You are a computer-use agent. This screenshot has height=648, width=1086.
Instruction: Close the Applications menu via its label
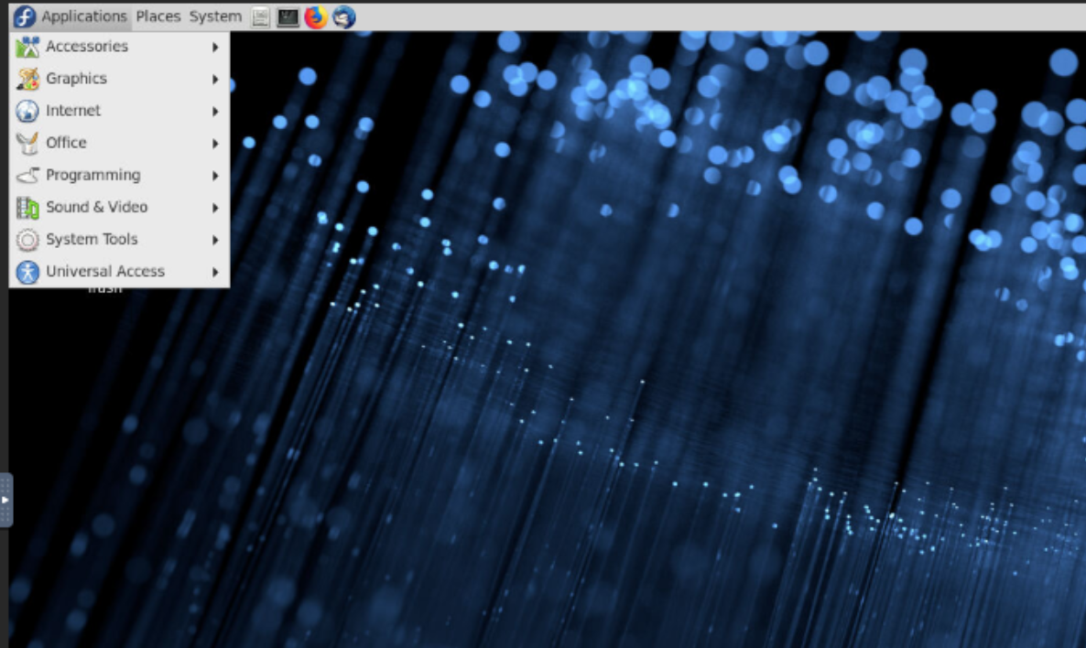[84, 16]
